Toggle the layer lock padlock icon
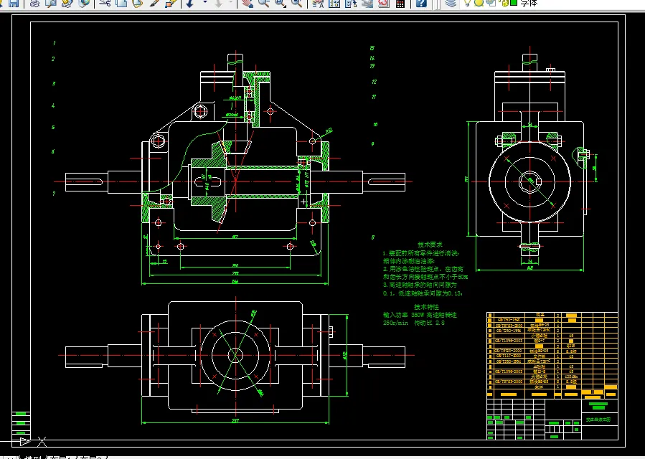The width and height of the screenshot is (645, 459). [x=504, y=3]
